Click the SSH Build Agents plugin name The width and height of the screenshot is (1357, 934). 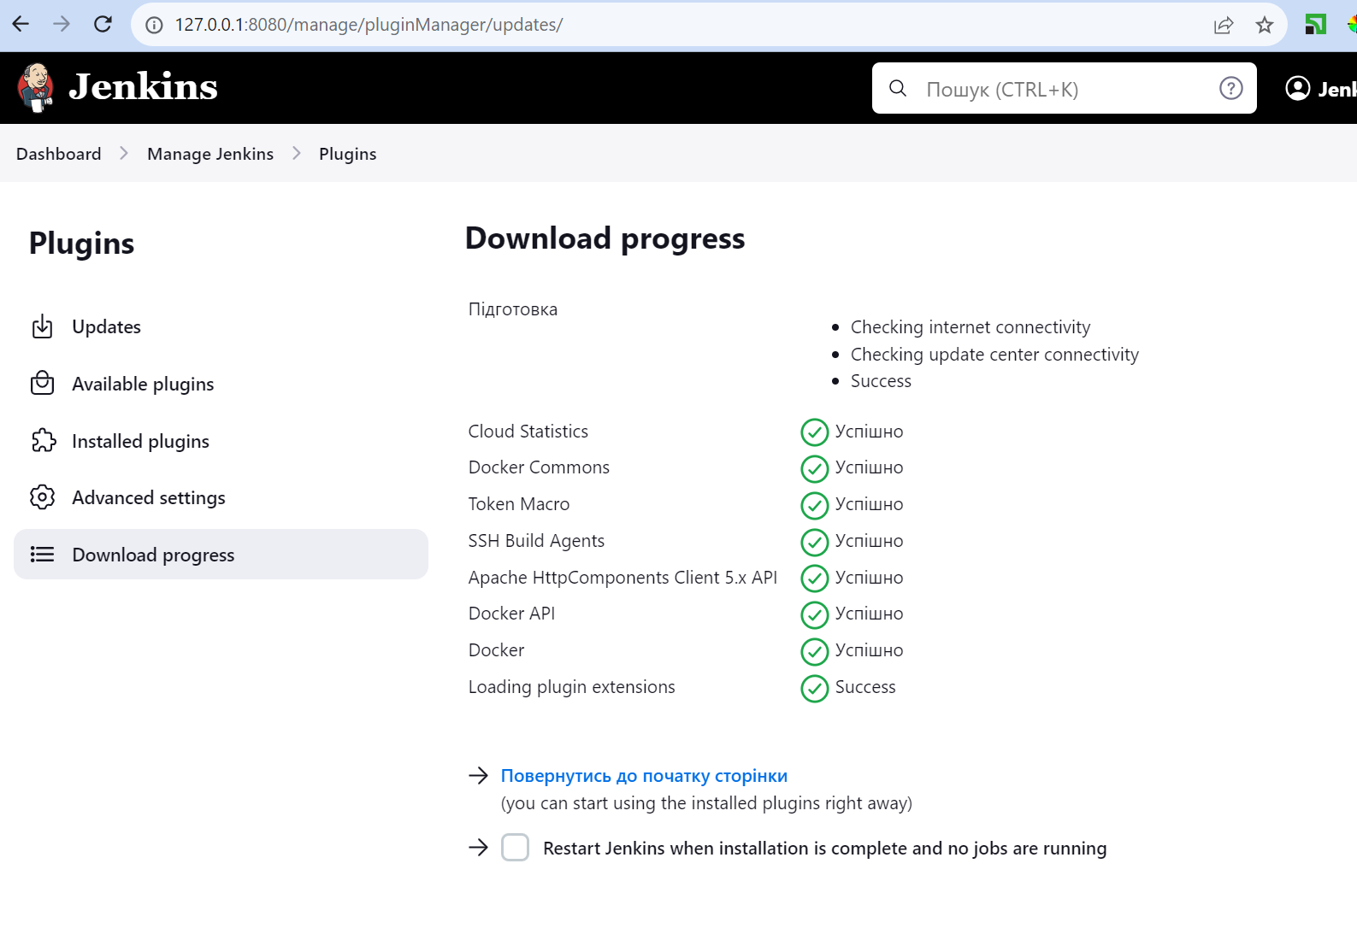[x=536, y=541]
